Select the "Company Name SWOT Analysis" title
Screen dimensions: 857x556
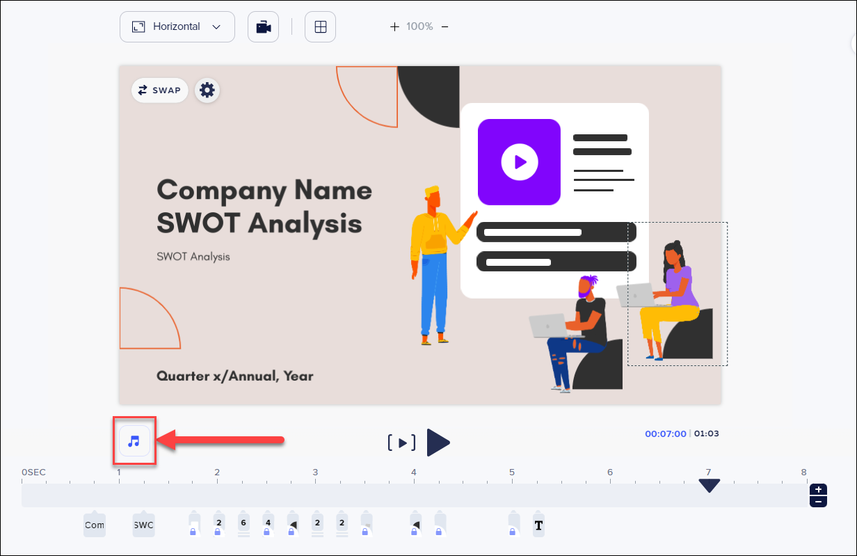click(x=264, y=206)
